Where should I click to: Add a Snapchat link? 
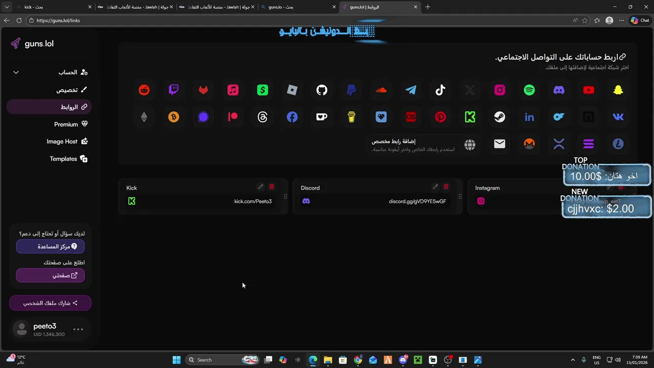618,90
